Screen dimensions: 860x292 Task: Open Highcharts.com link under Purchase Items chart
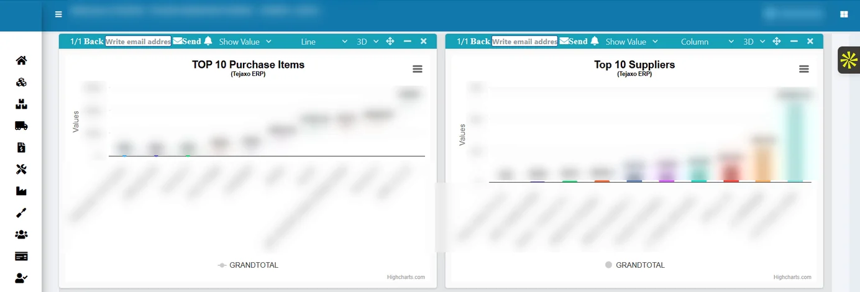(406, 277)
